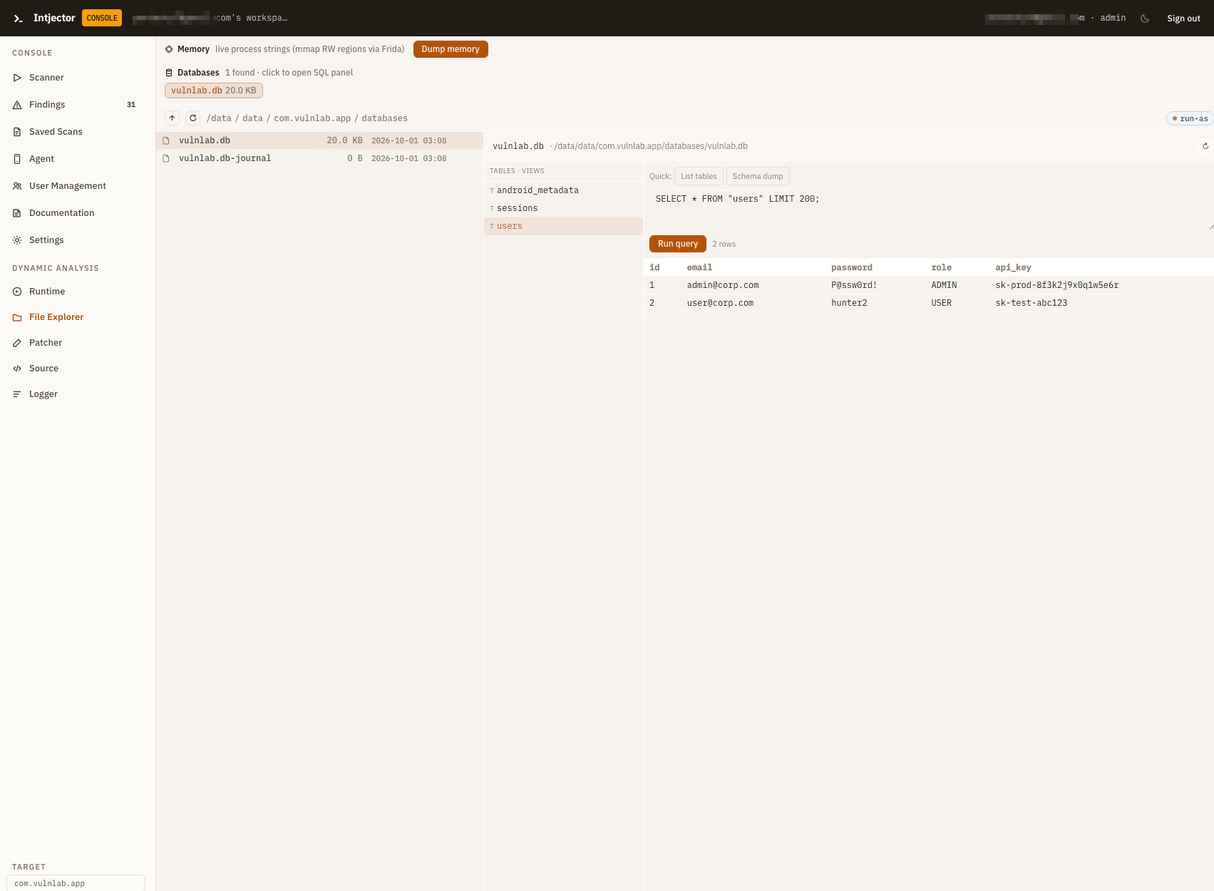This screenshot has width=1214, height=891.
Task: Open Settings from the sidebar
Action: (x=46, y=240)
